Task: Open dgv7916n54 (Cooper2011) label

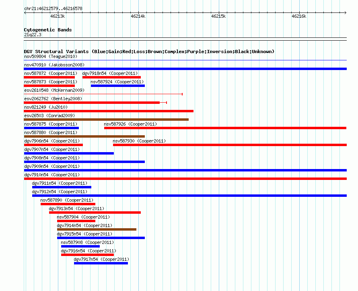Action: click(x=88, y=251)
